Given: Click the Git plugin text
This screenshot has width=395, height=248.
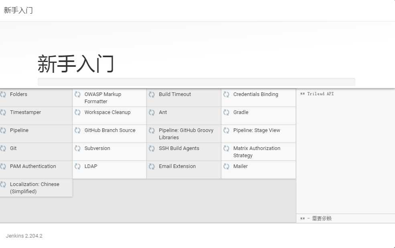Looking at the screenshot, I should point(13,148).
